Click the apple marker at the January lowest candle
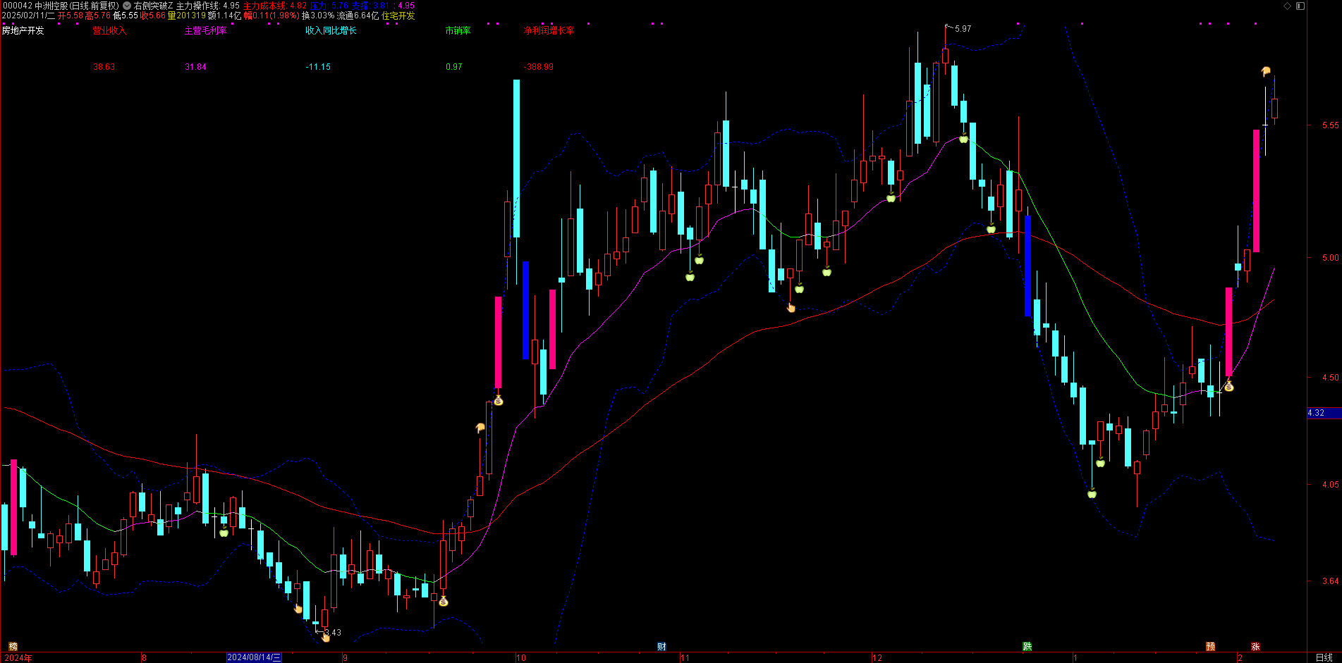The height and width of the screenshot is (663, 1342). pyautogui.click(x=1092, y=493)
